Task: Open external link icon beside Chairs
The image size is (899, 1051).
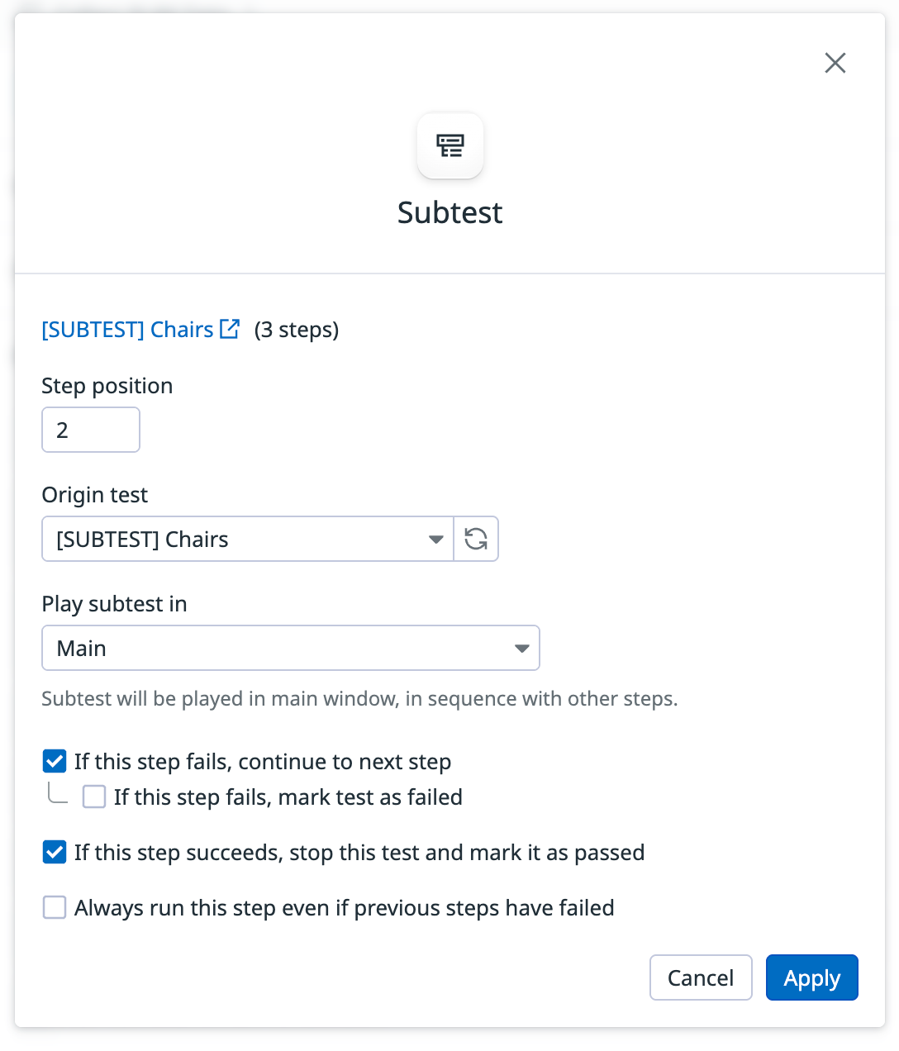Action: tap(230, 329)
